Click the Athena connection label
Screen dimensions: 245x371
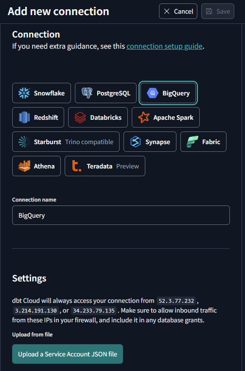[x=44, y=167]
